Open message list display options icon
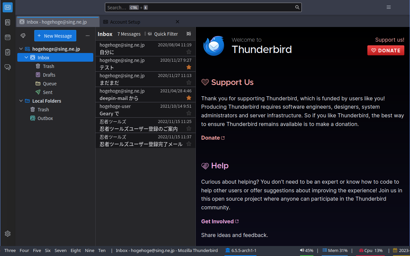Screen dimensions: 410x256 coord(189,34)
